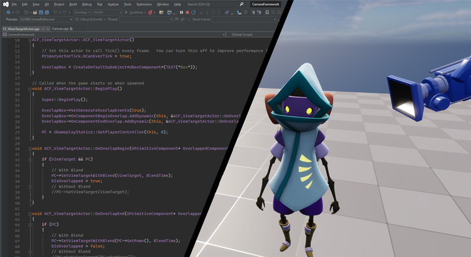Open the Edit menu
The image size is (471, 257).
pos(25,4)
